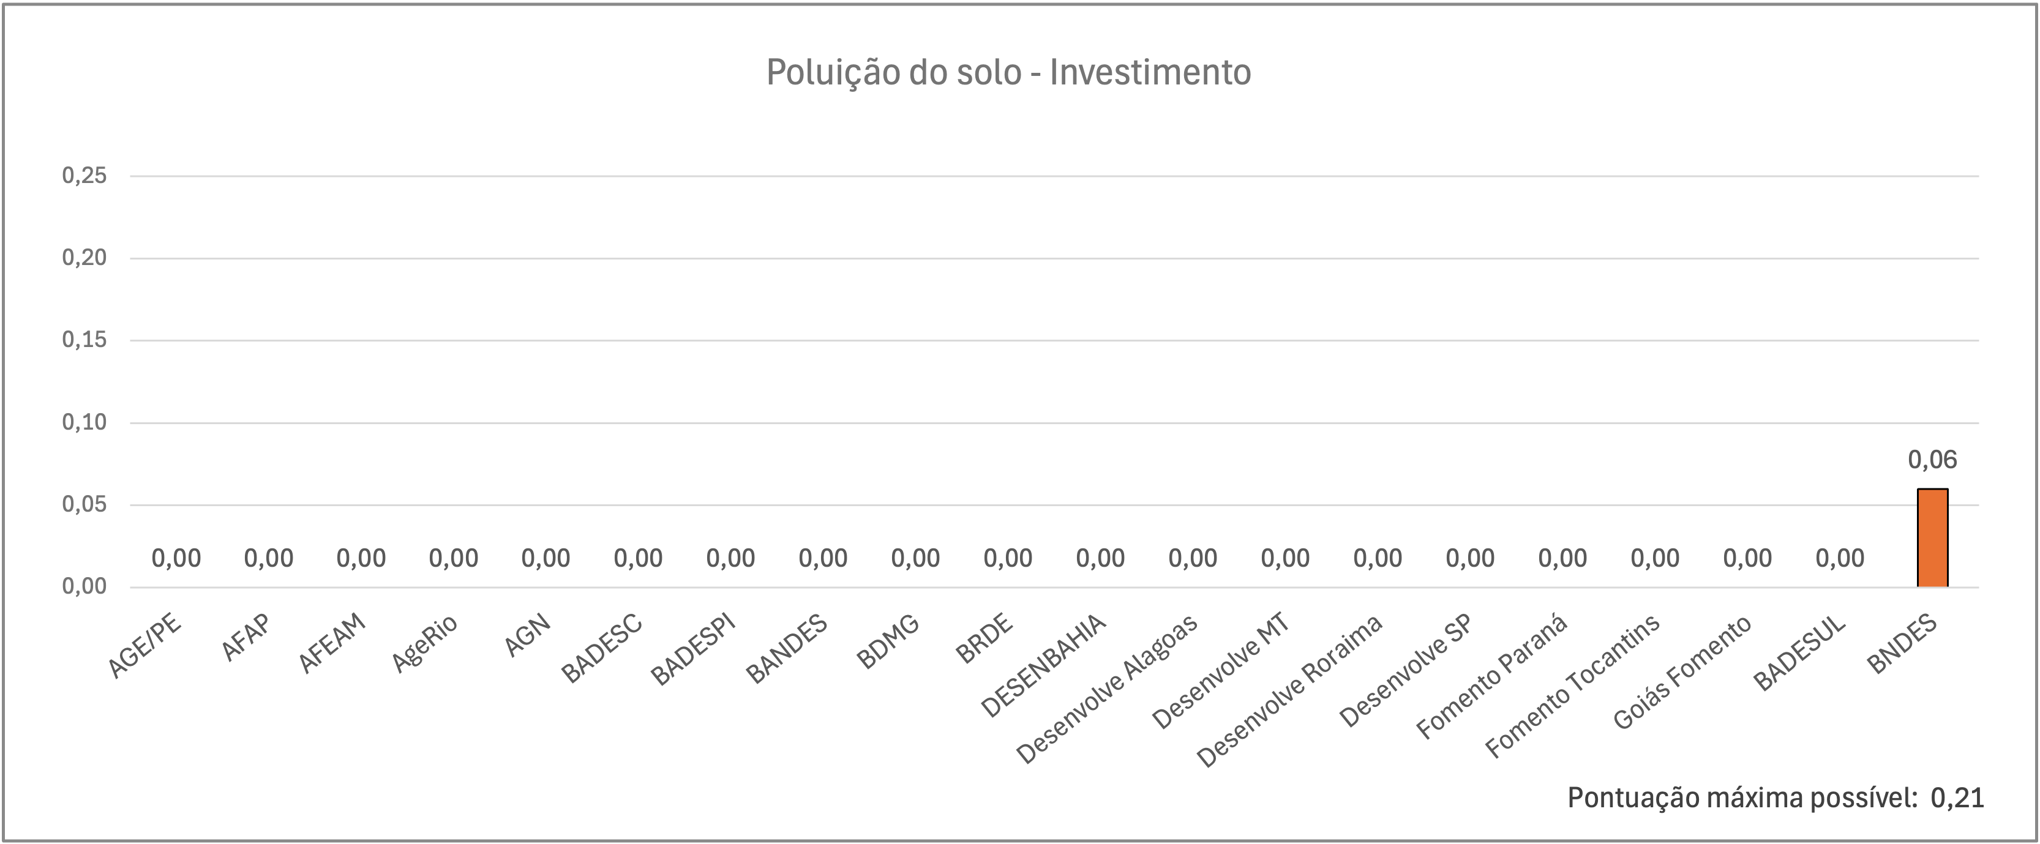Click the 0,25 value axis label
2040x844 pixels.
84,176
